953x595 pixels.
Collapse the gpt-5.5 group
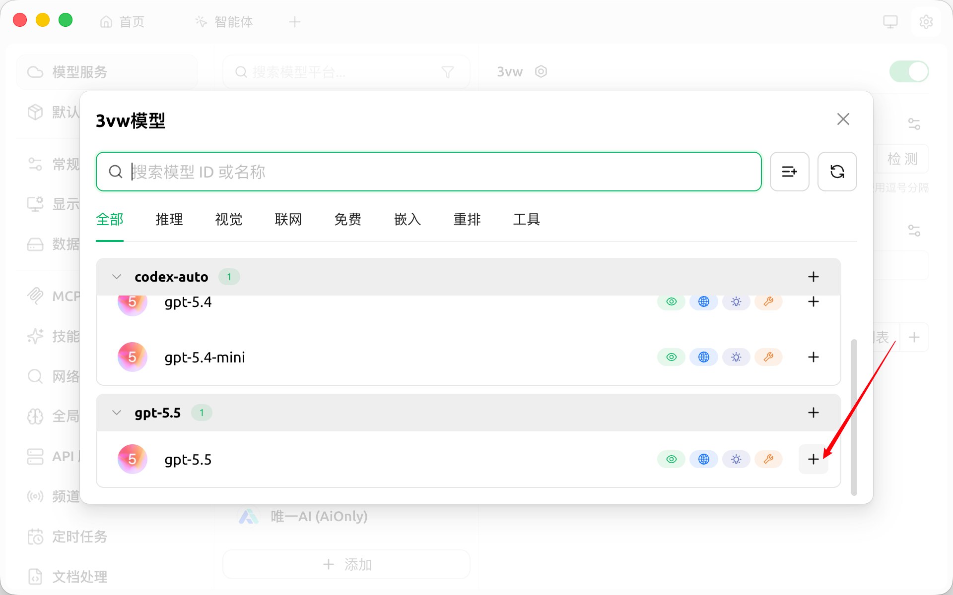(117, 413)
